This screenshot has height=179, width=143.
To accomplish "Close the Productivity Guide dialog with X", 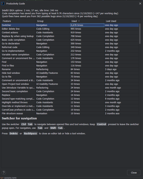I will 140,4.
